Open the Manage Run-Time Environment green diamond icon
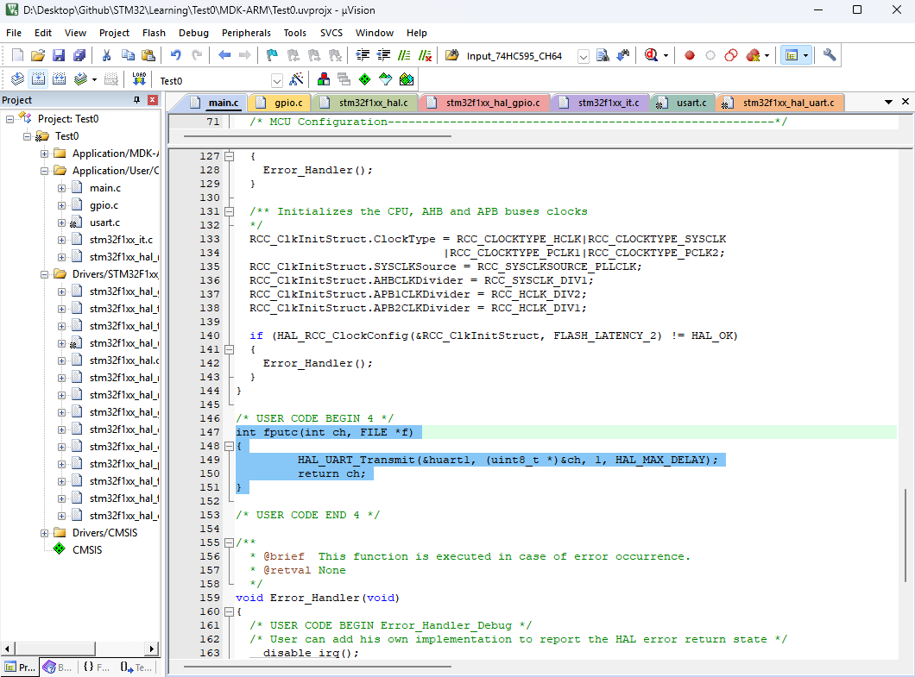This screenshot has height=677, width=915. point(365,79)
